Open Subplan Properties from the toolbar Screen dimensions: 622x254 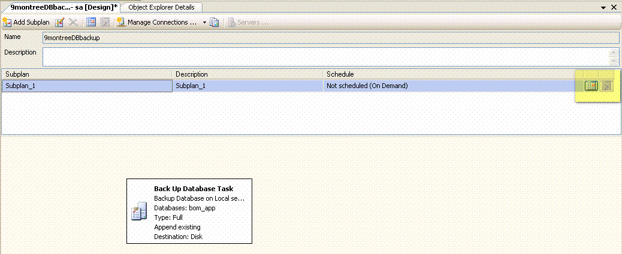59,23
